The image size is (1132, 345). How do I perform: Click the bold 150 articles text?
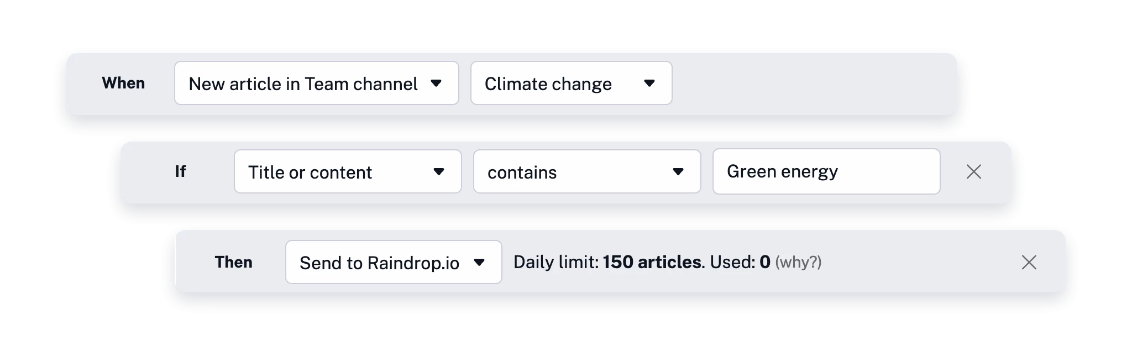click(652, 262)
